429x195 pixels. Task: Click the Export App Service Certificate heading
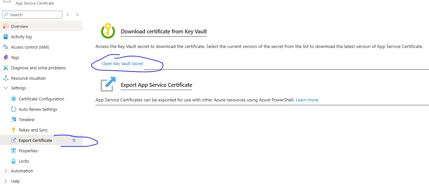pyautogui.click(x=157, y=85)
